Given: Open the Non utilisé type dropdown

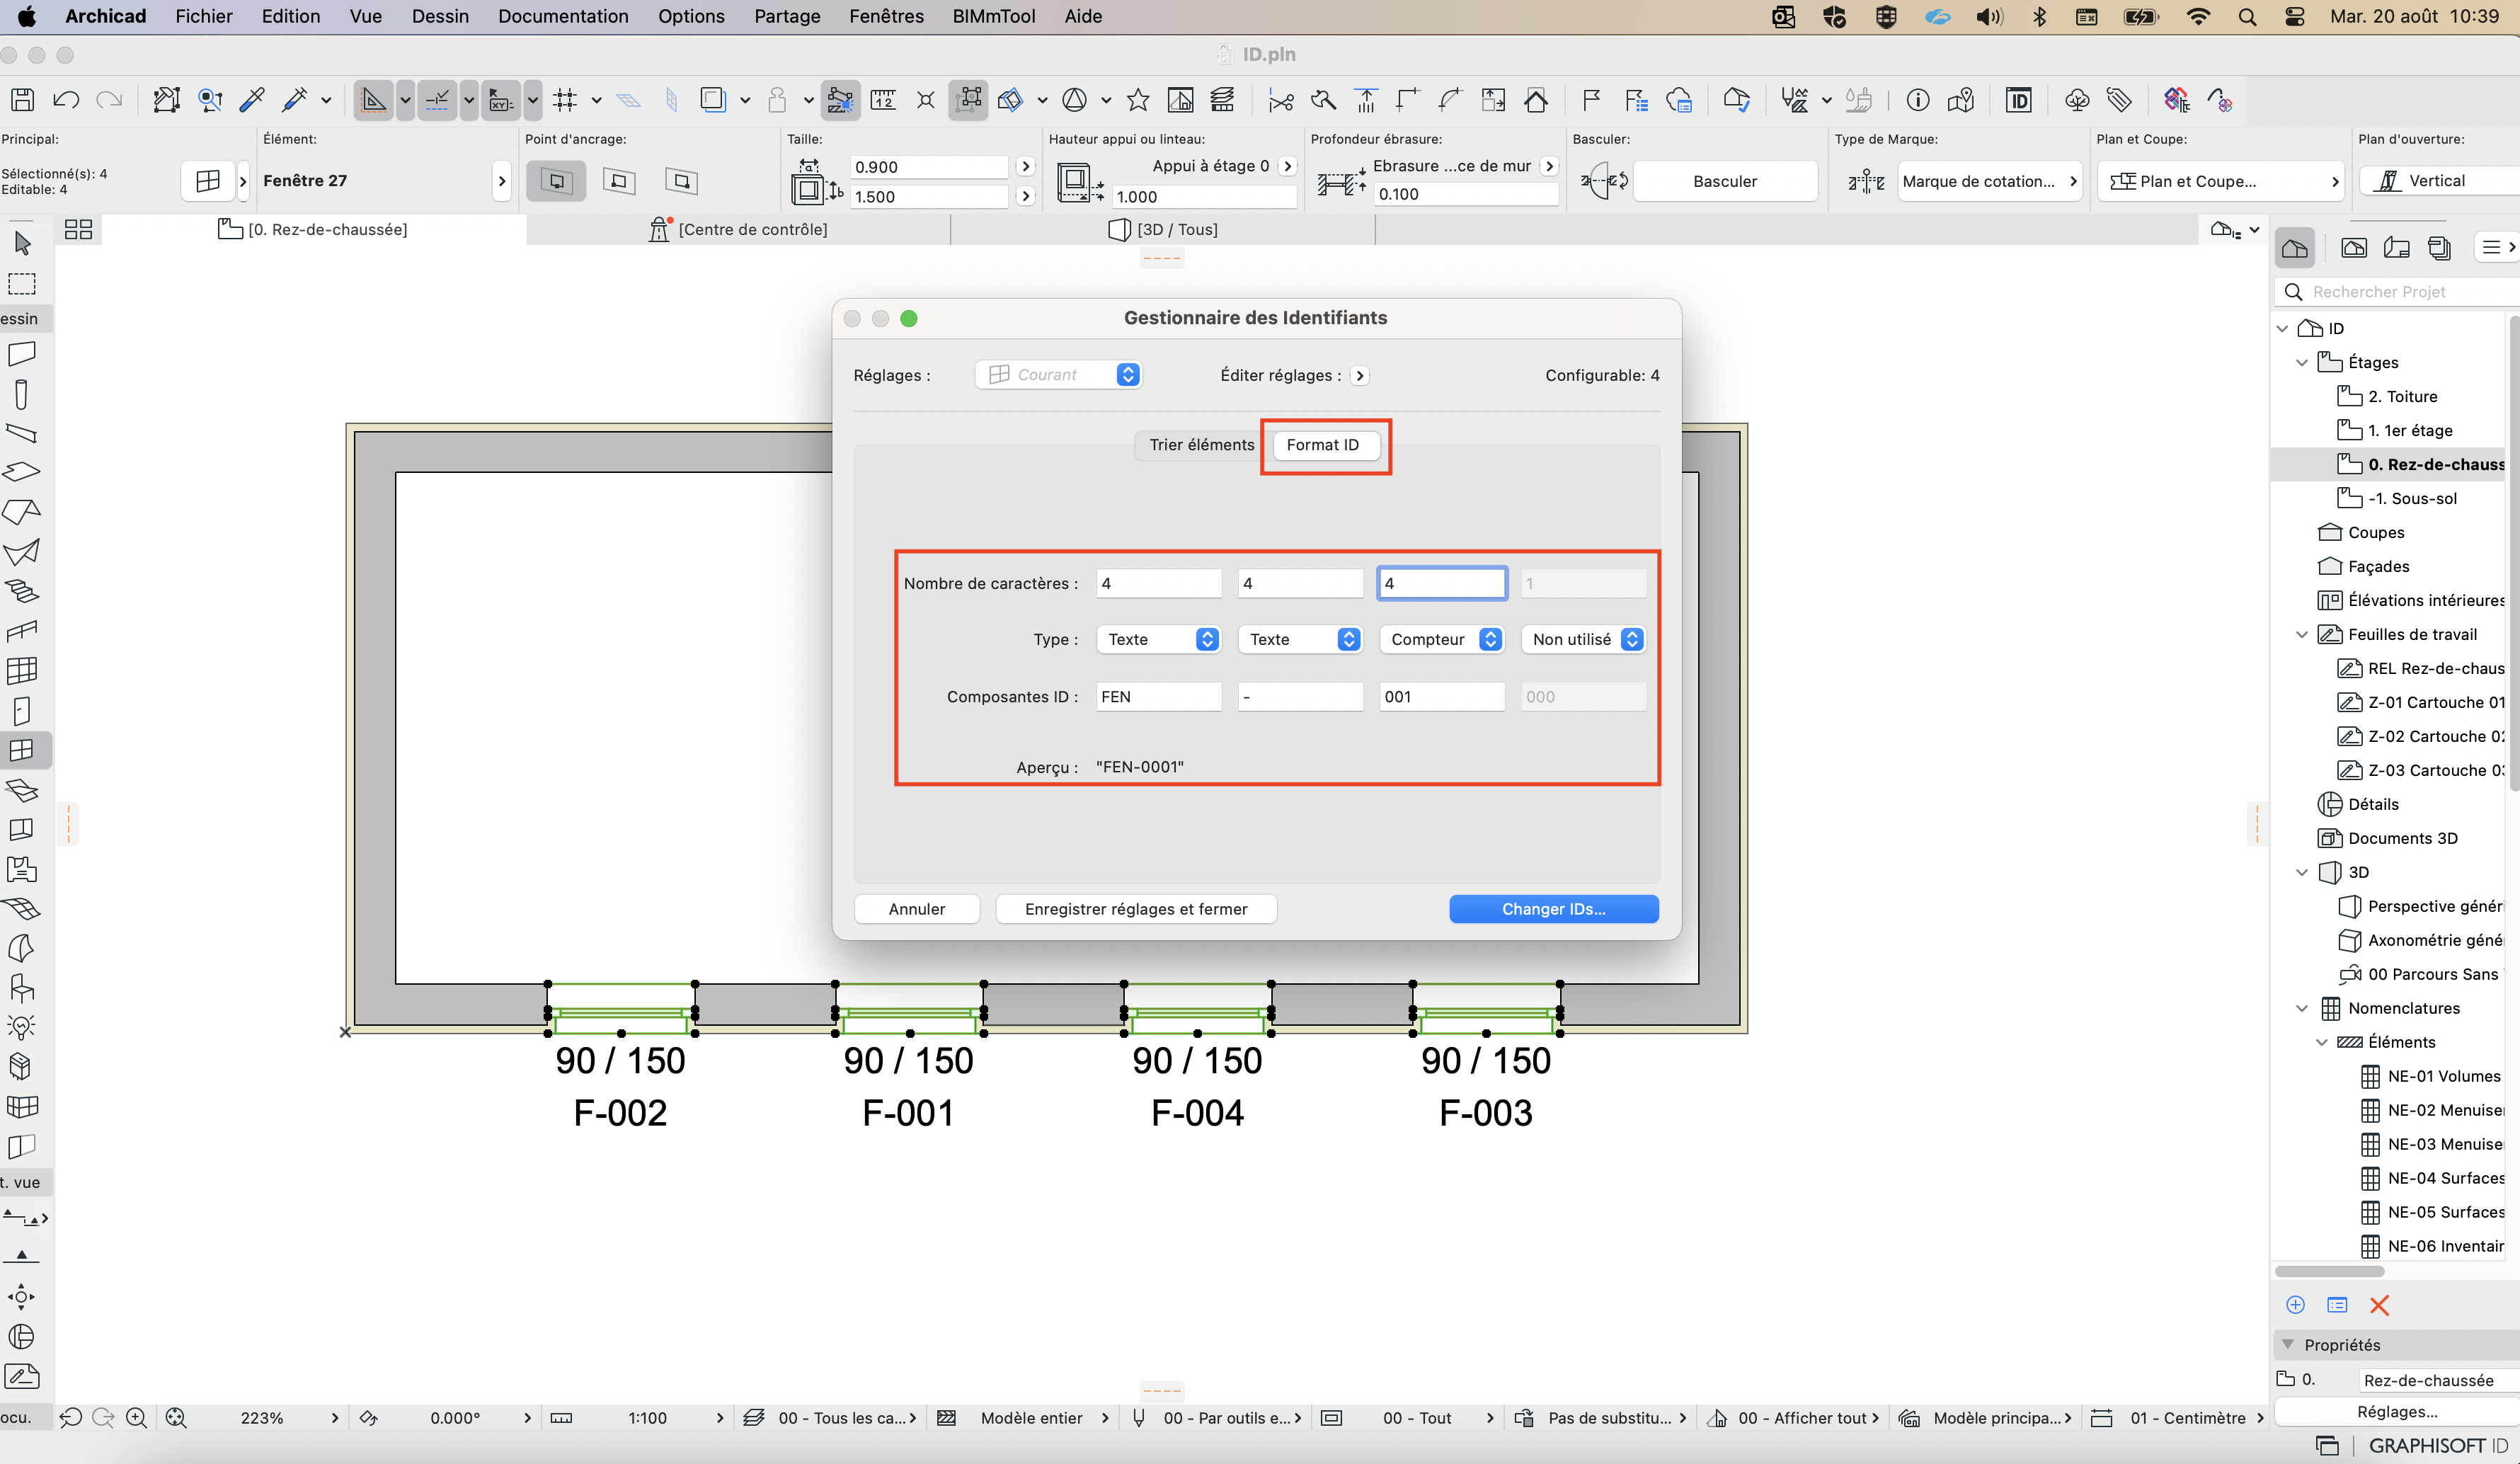Looking at the screenshot, I should pyautogui.click(x=1583, y=639).
